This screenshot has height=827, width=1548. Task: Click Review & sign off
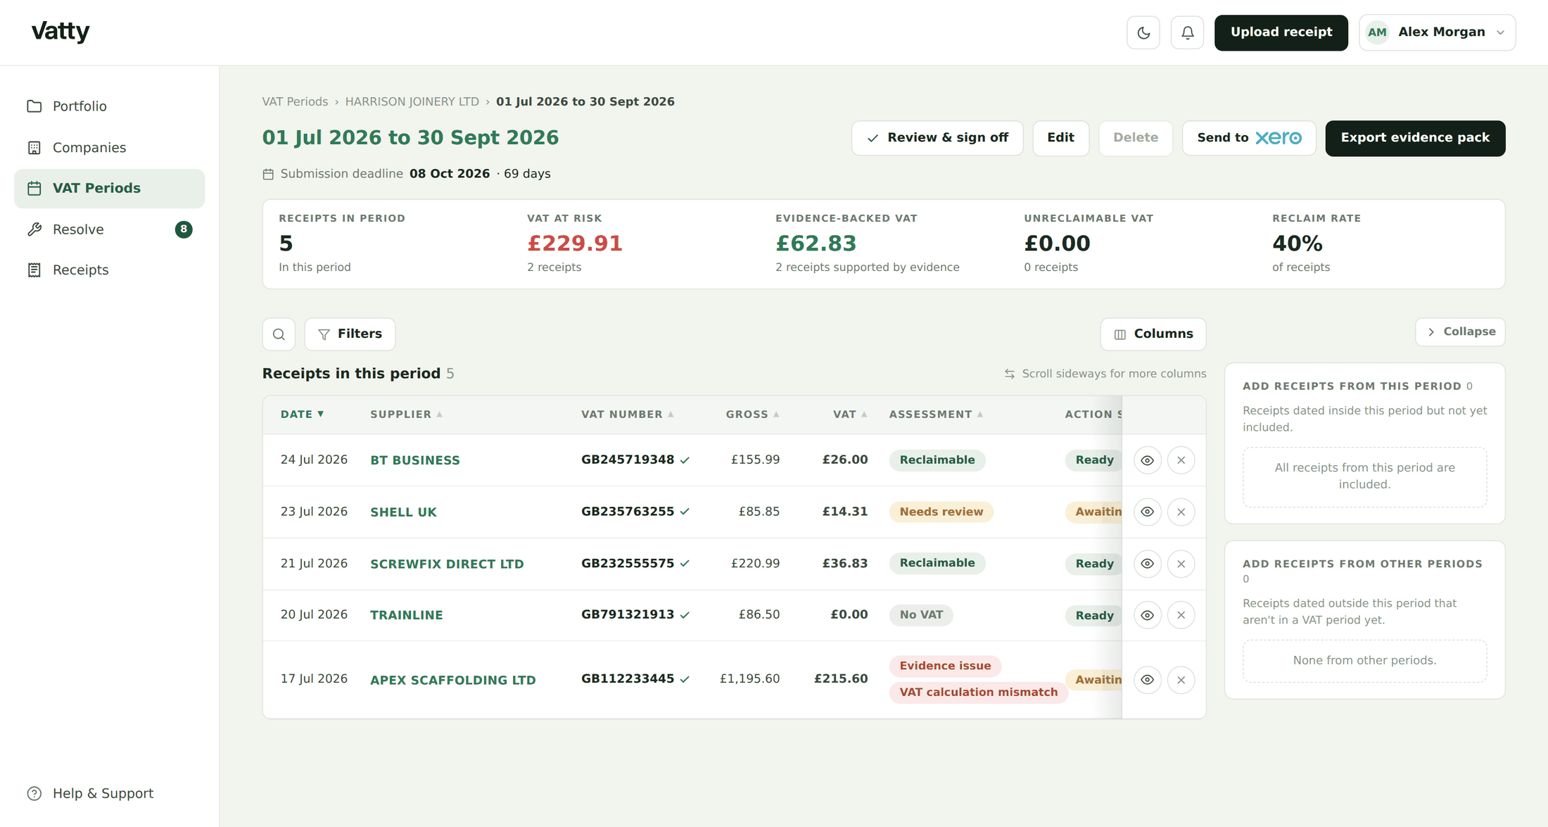pos(937,138)
